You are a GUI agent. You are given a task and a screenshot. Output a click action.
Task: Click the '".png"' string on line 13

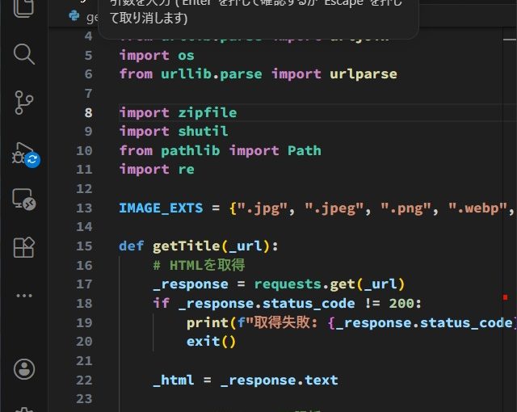pos(406,208)
